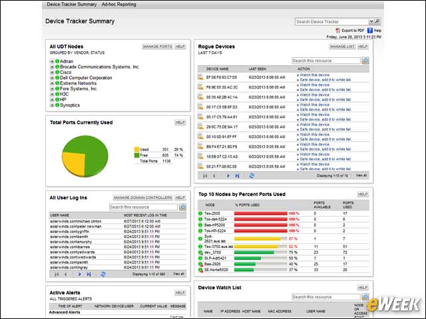
Task: Click the Search Device Tracker field
Action: (331, 21)
